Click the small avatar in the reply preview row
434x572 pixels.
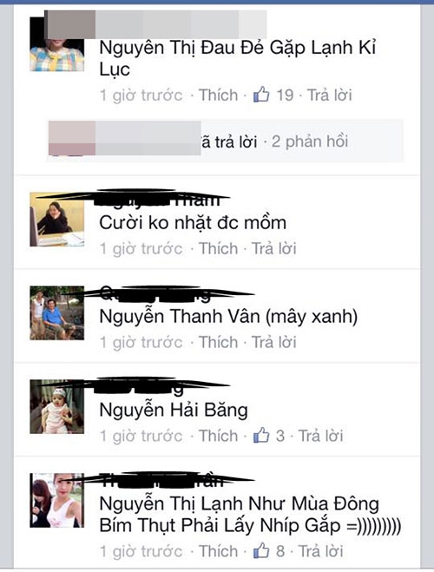click(x=72, y=139)
